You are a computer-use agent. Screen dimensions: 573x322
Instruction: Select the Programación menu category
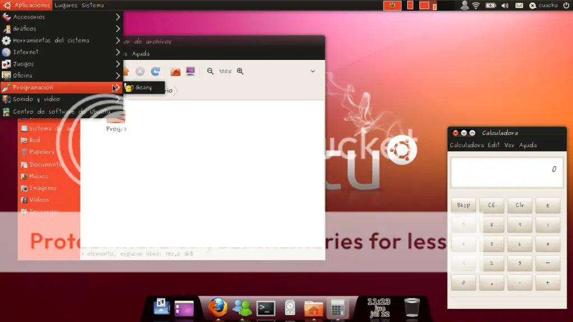[x=62, y=87]
